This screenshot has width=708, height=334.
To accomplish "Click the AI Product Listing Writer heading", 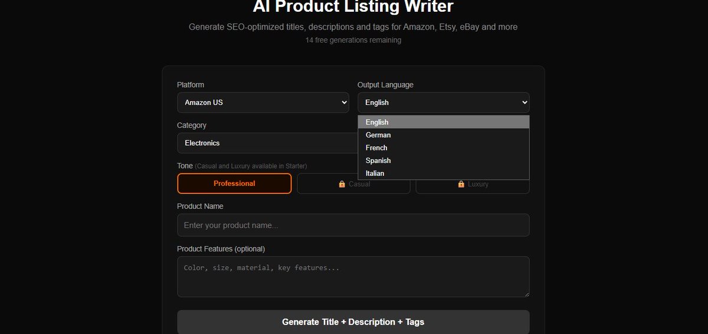I will point(353,6).
